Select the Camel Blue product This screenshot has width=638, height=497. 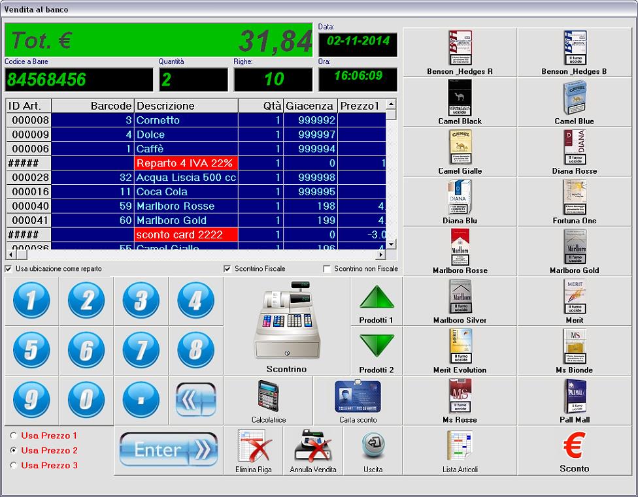pos(574,98)
